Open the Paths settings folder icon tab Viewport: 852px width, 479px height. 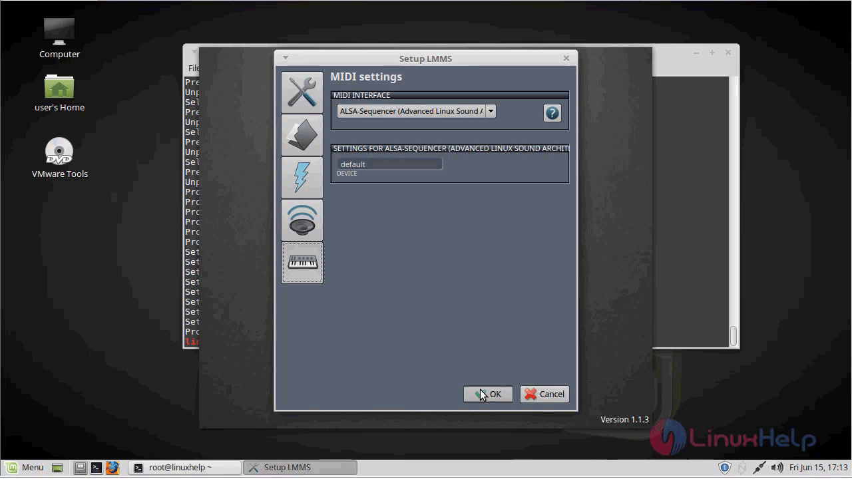[x=302, y=135]
